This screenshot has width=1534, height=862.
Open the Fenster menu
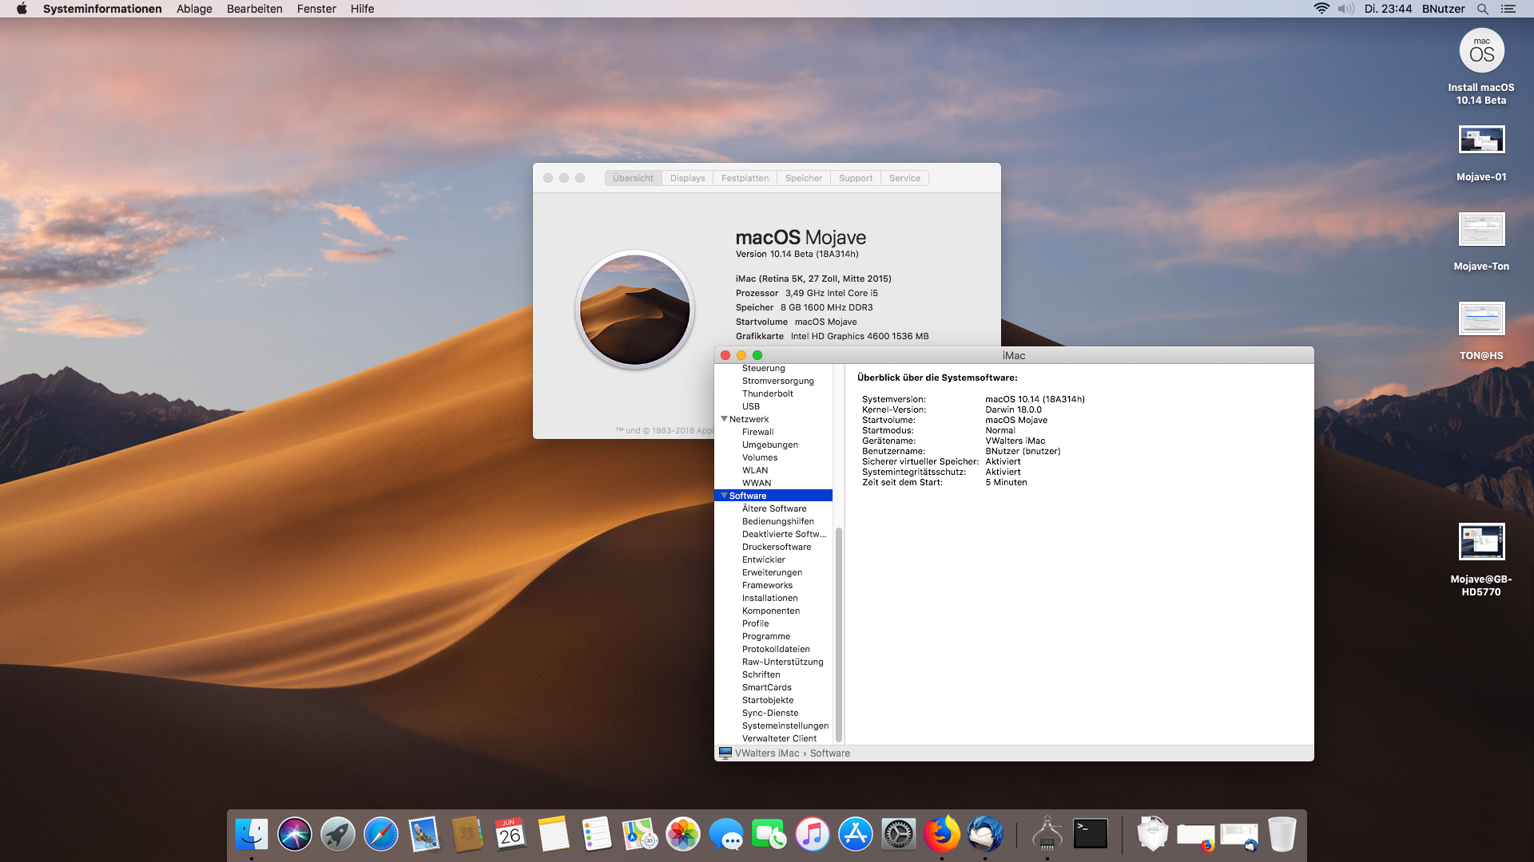(x=316, y=9)
